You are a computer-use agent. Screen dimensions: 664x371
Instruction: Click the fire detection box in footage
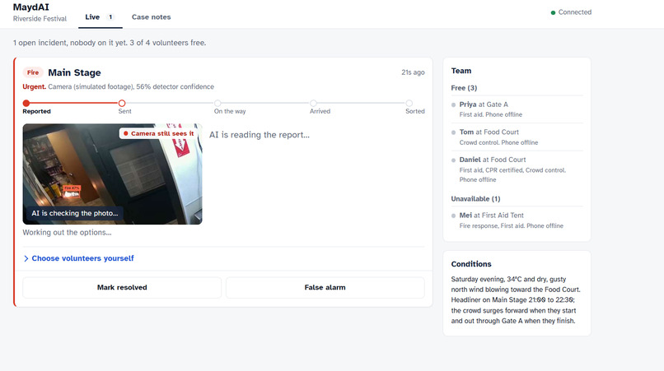click(72, 191)
